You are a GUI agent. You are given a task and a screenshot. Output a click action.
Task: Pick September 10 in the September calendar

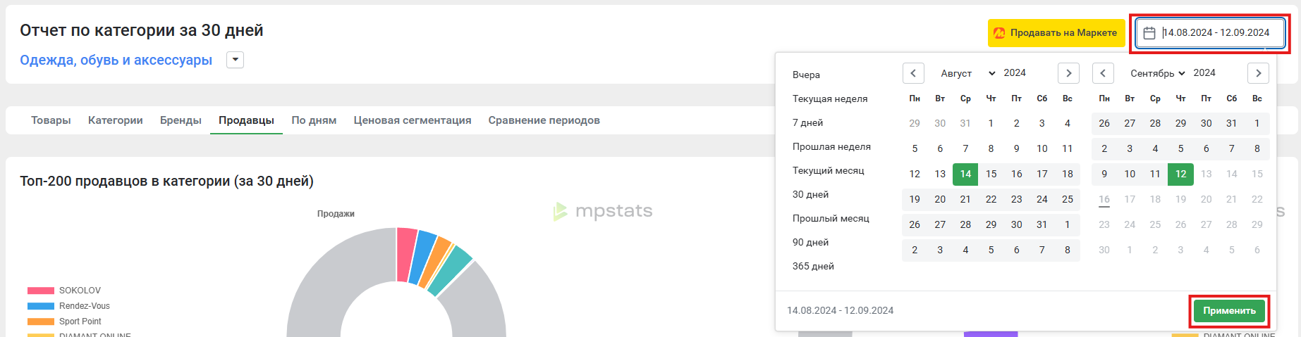click(1130, 174)
